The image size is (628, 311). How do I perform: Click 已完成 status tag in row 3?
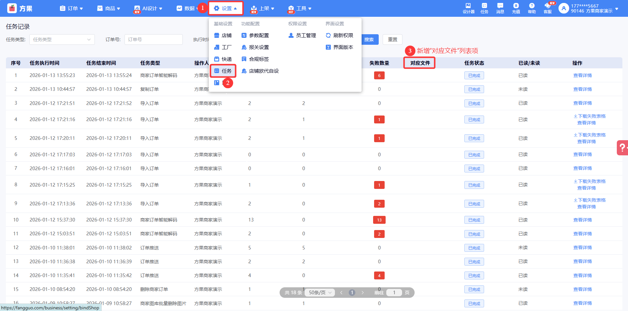click(x=474, y=103)
